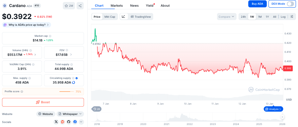Switch to the Markets tab
The width and height of the screenshot is (298, 127).
[117, 5]
